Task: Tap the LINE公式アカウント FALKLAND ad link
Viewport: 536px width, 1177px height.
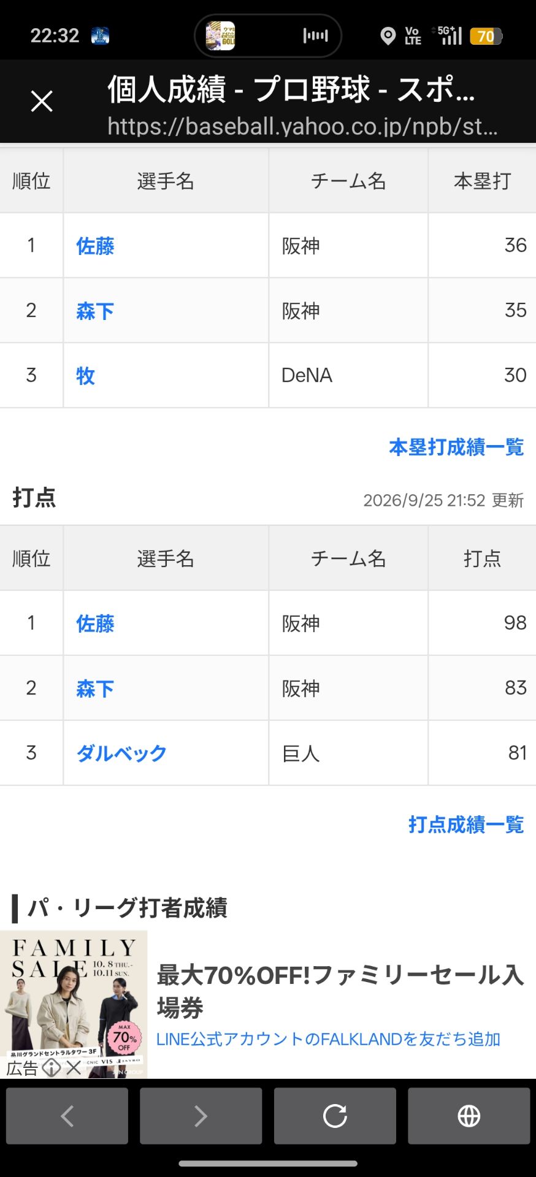Action: click(328, 1039)
